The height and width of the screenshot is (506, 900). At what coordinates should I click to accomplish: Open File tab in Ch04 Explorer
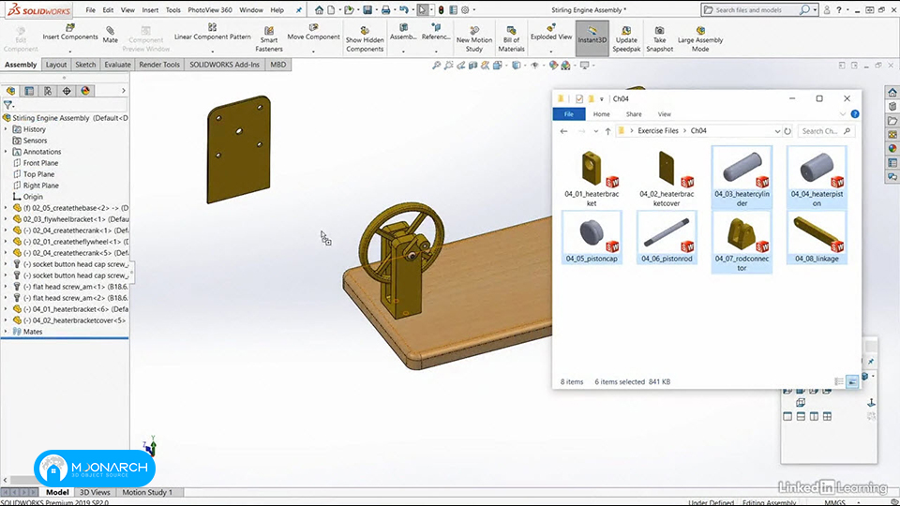coord(569,114)
